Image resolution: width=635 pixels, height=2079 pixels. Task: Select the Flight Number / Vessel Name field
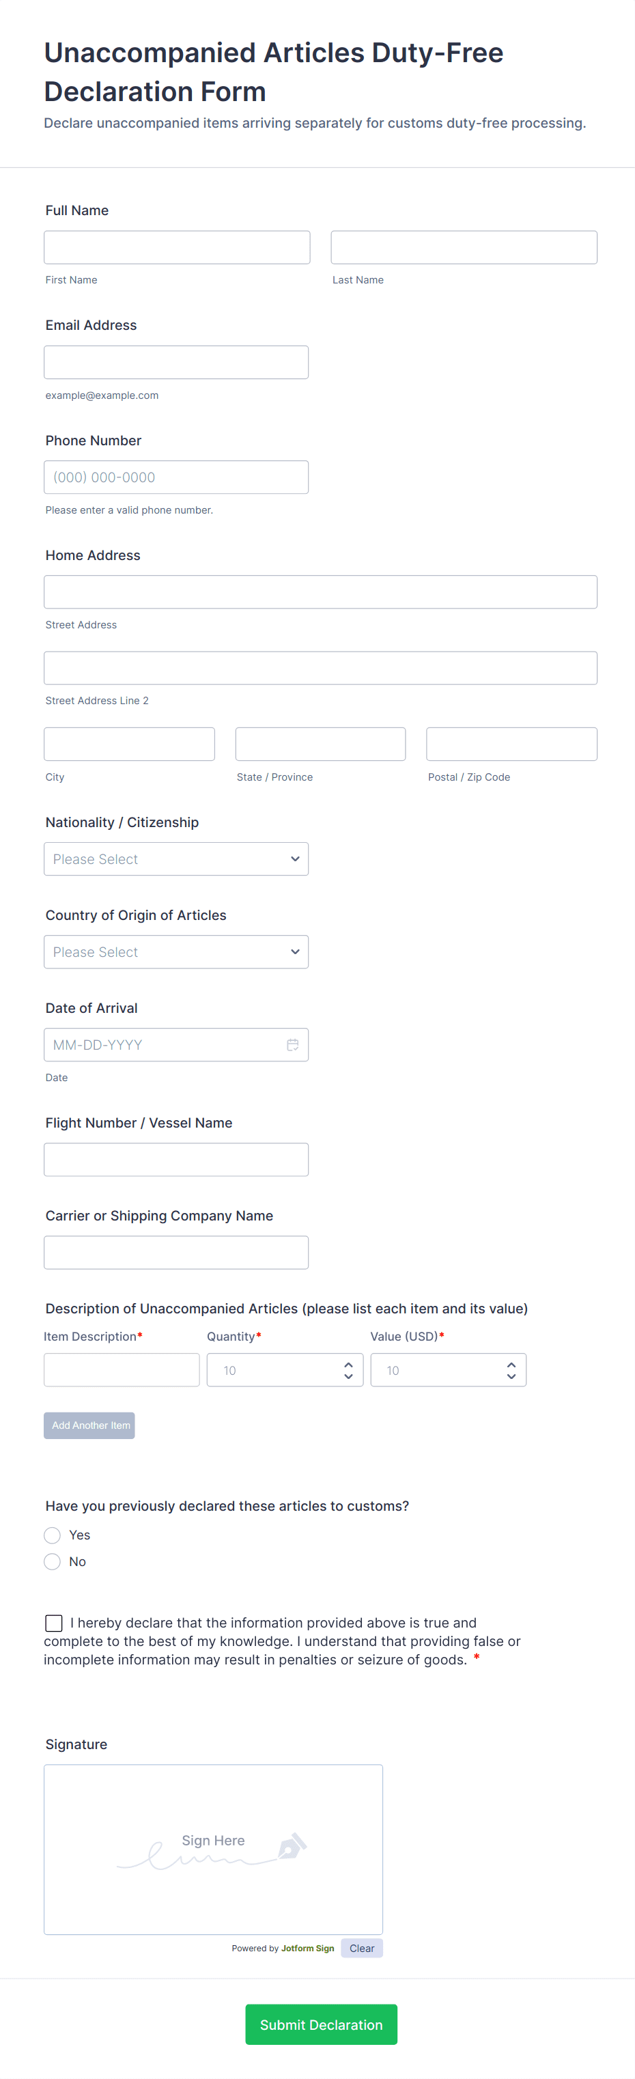tap(176, 1159)
